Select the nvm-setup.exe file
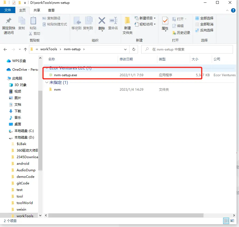Viewport: 239px width, 227px height. (65, 75)
